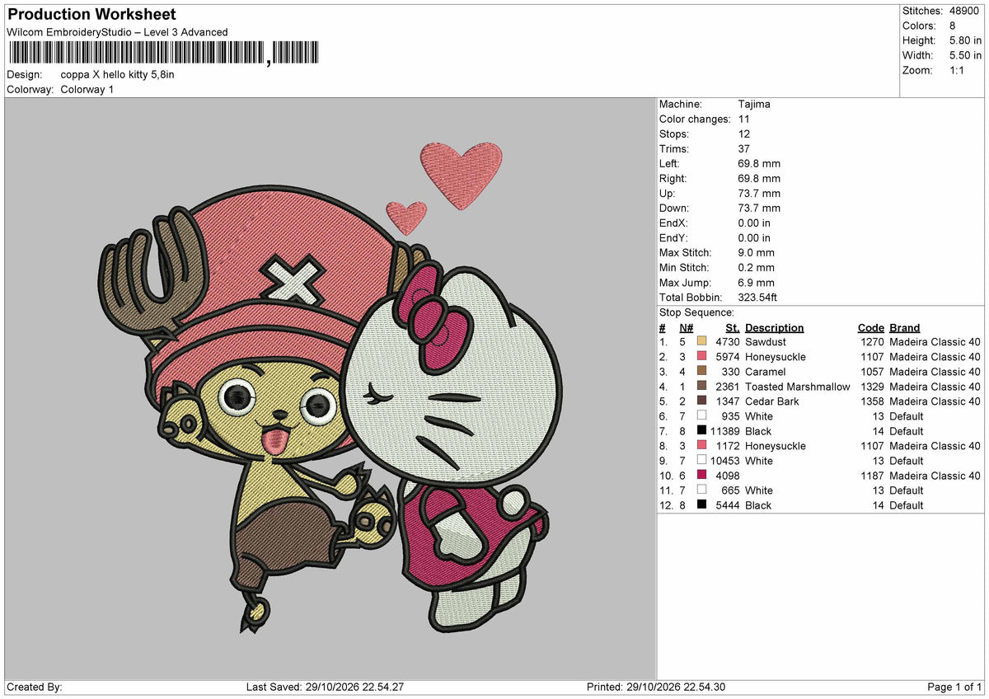This screenshot has width=989, height=699.
Task: Click the Sawdust color swatch in row 1
Action: 701,341
